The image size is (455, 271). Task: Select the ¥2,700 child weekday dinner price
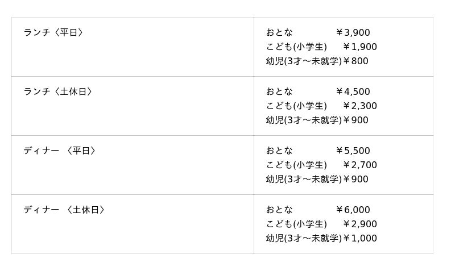360,165
